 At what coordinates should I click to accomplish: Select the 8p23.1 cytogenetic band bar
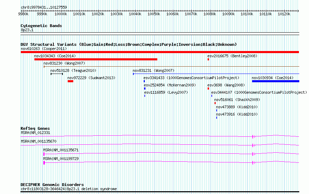[160, 34]
